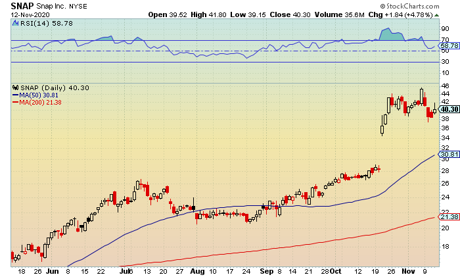This screenshot has width=460, height=277.
Task: Click the SNAP (Daily) 40.30 legend
Action: coord(55,88)
